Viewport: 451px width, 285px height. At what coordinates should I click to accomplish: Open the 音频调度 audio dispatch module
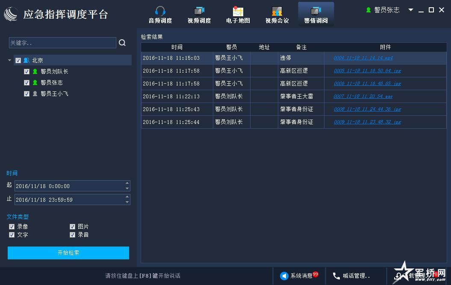click(160, 15)
